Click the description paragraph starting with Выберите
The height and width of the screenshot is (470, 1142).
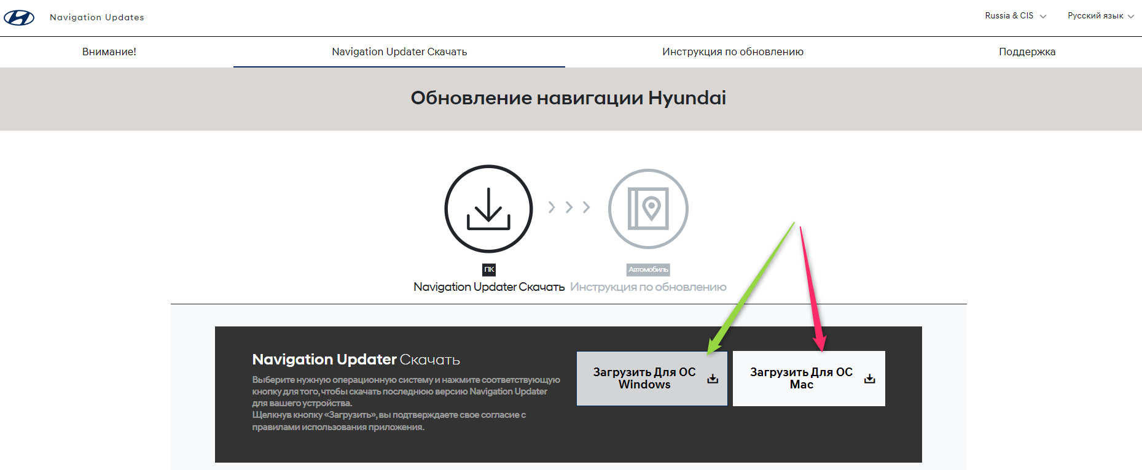tap(405, 403)
